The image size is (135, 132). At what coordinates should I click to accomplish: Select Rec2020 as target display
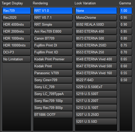coord(16,17)
